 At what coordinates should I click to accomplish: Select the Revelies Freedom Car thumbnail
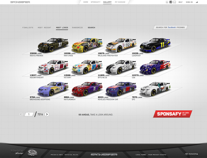[x=121, y=89]
